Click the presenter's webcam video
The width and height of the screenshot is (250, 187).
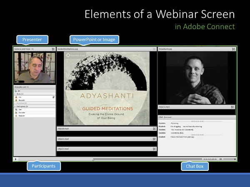point(35,68)
